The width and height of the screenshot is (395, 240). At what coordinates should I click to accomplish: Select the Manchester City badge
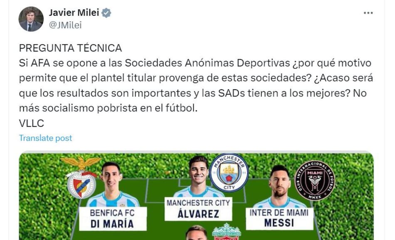(229, 172)
